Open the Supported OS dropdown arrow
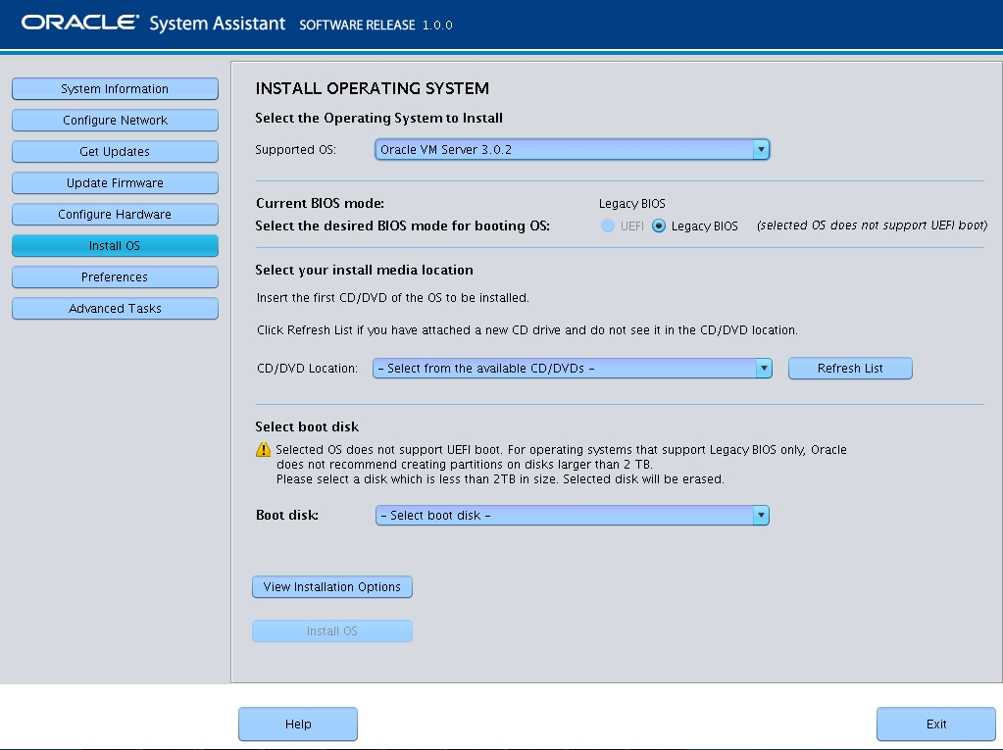This screenshot has width=1003, height=750. [x=761, y=149]
